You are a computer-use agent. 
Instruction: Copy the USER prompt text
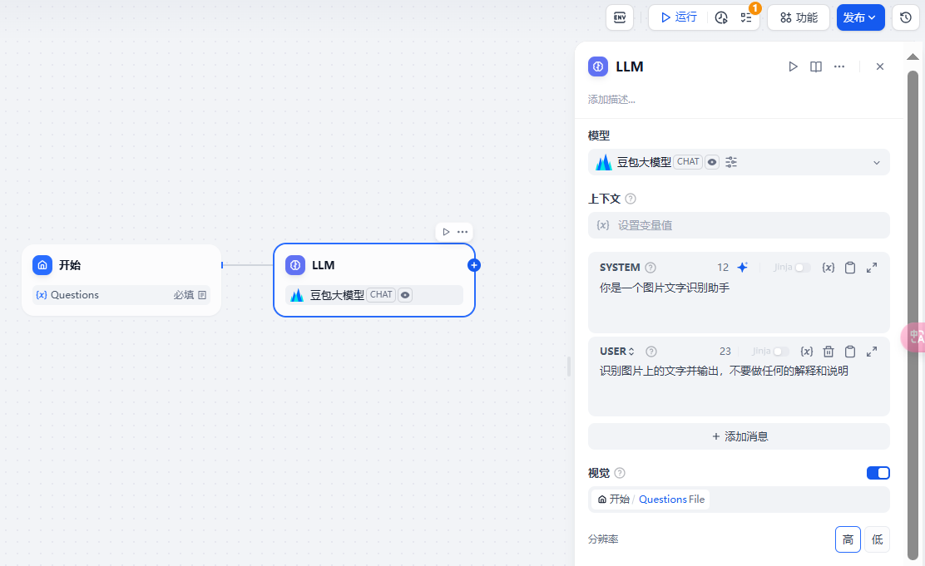point(850,352)
